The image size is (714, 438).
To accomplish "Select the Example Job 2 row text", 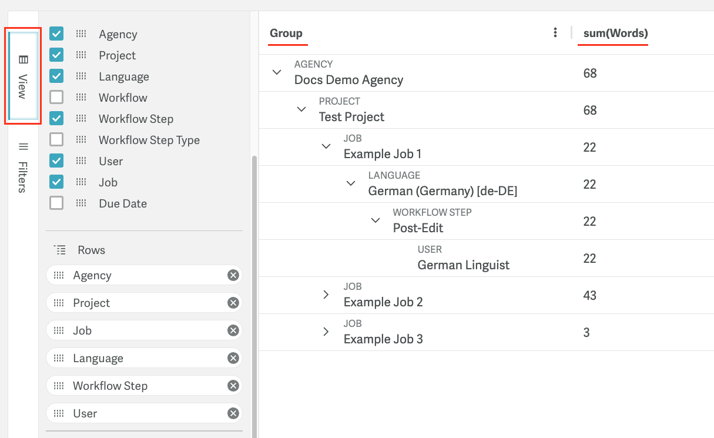I will point(383,302).
